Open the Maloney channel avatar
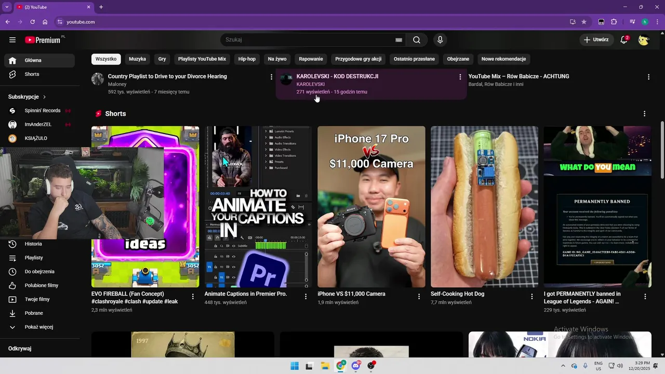This screenshot has height=374, width=665. 98,79
